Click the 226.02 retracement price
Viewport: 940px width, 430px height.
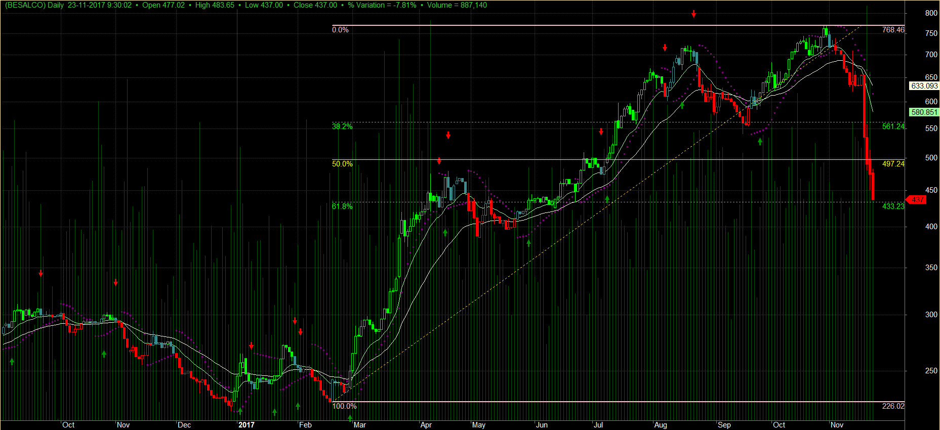point(893,406)
